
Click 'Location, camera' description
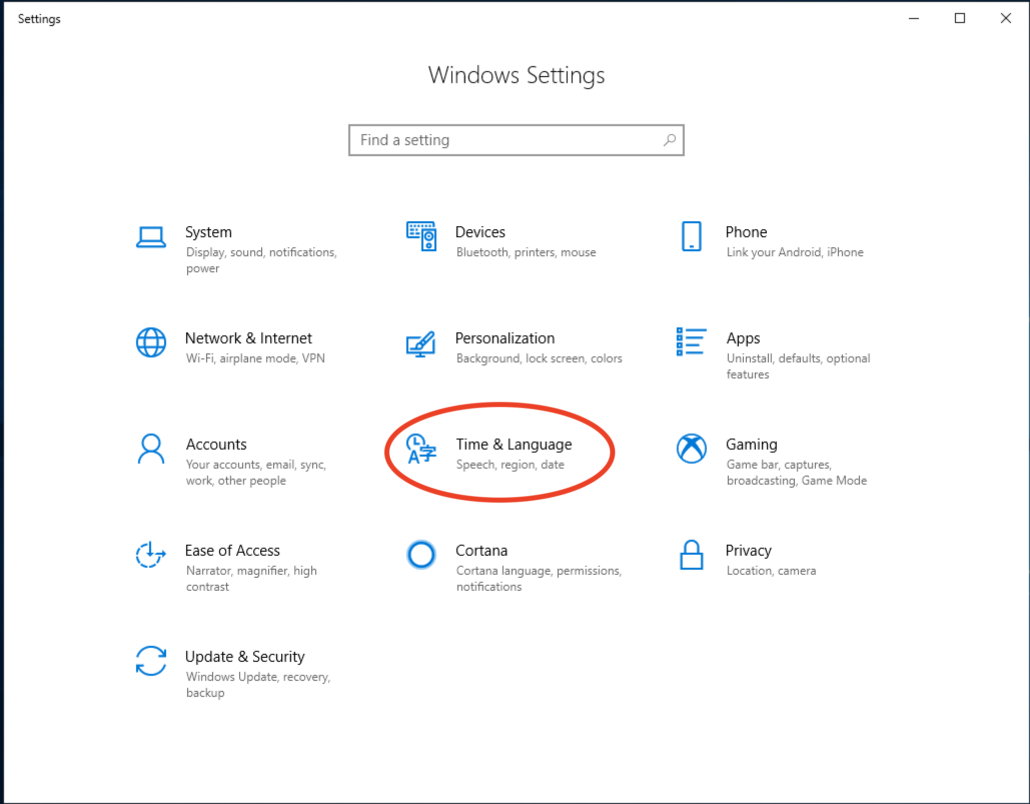(x=771, y=571)
